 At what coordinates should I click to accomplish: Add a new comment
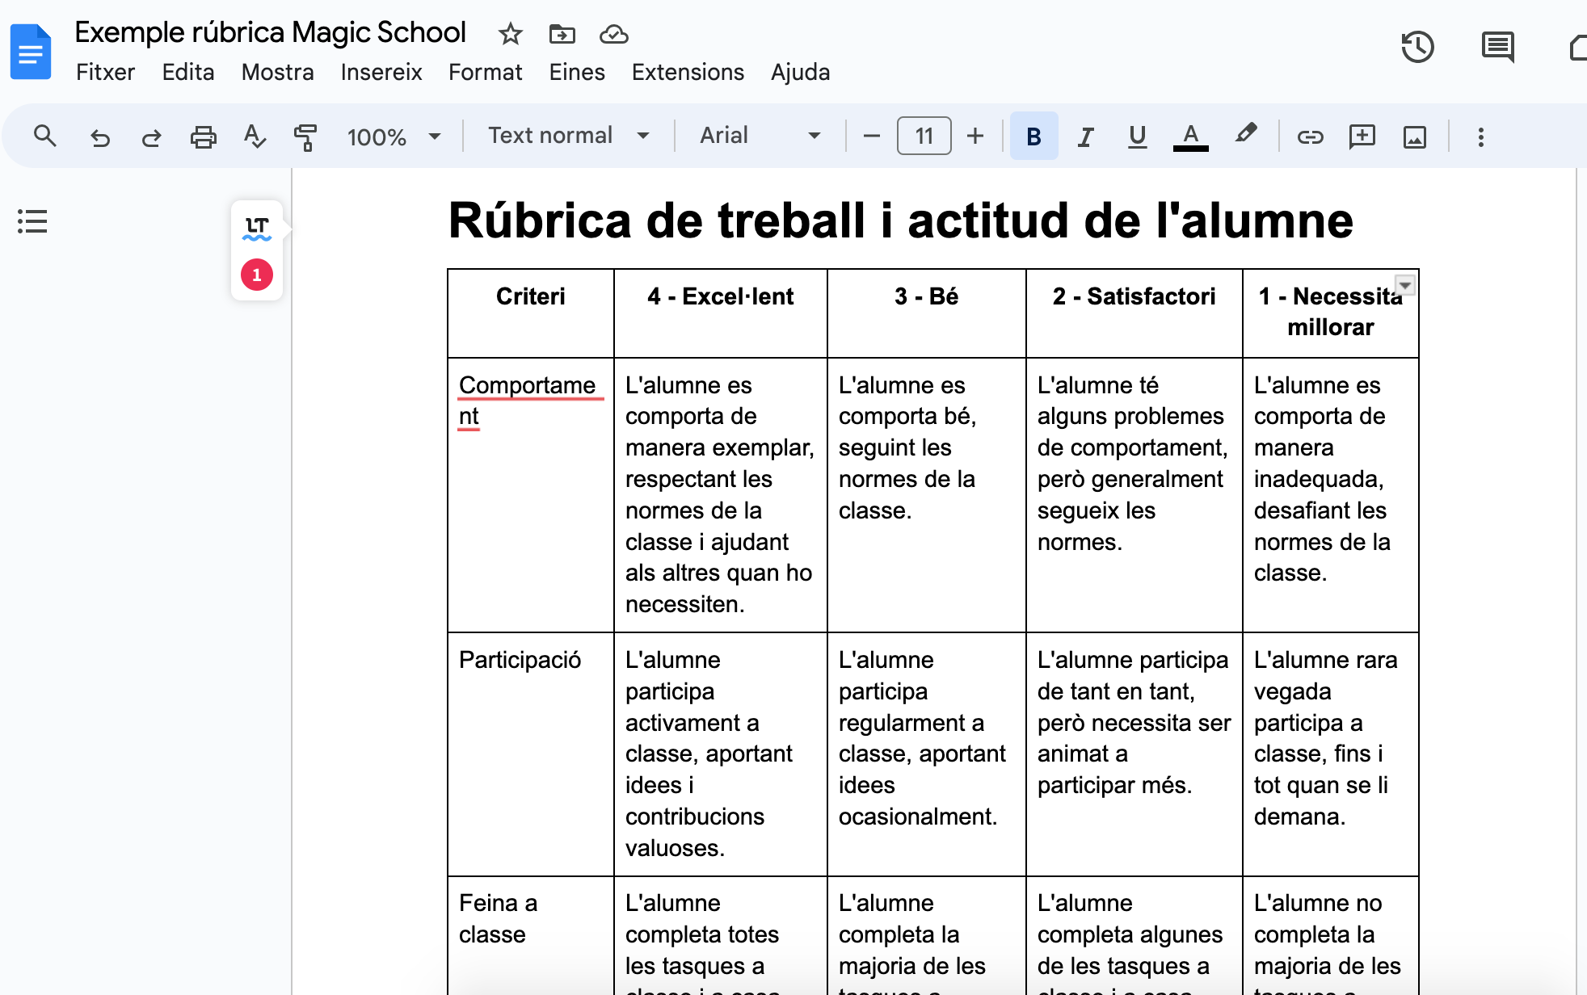point(1362,136)
